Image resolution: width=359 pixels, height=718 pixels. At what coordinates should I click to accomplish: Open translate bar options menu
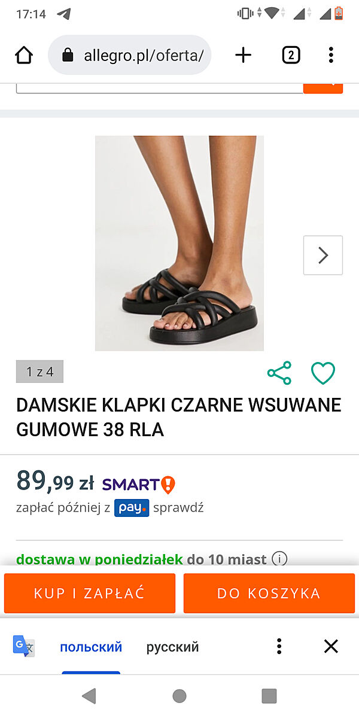[279, 646]
